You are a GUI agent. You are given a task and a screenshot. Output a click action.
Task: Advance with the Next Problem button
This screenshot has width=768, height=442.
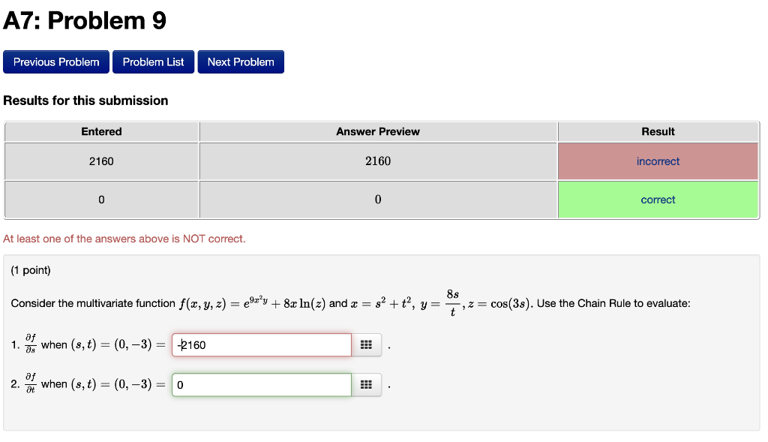tap(240, 62)
